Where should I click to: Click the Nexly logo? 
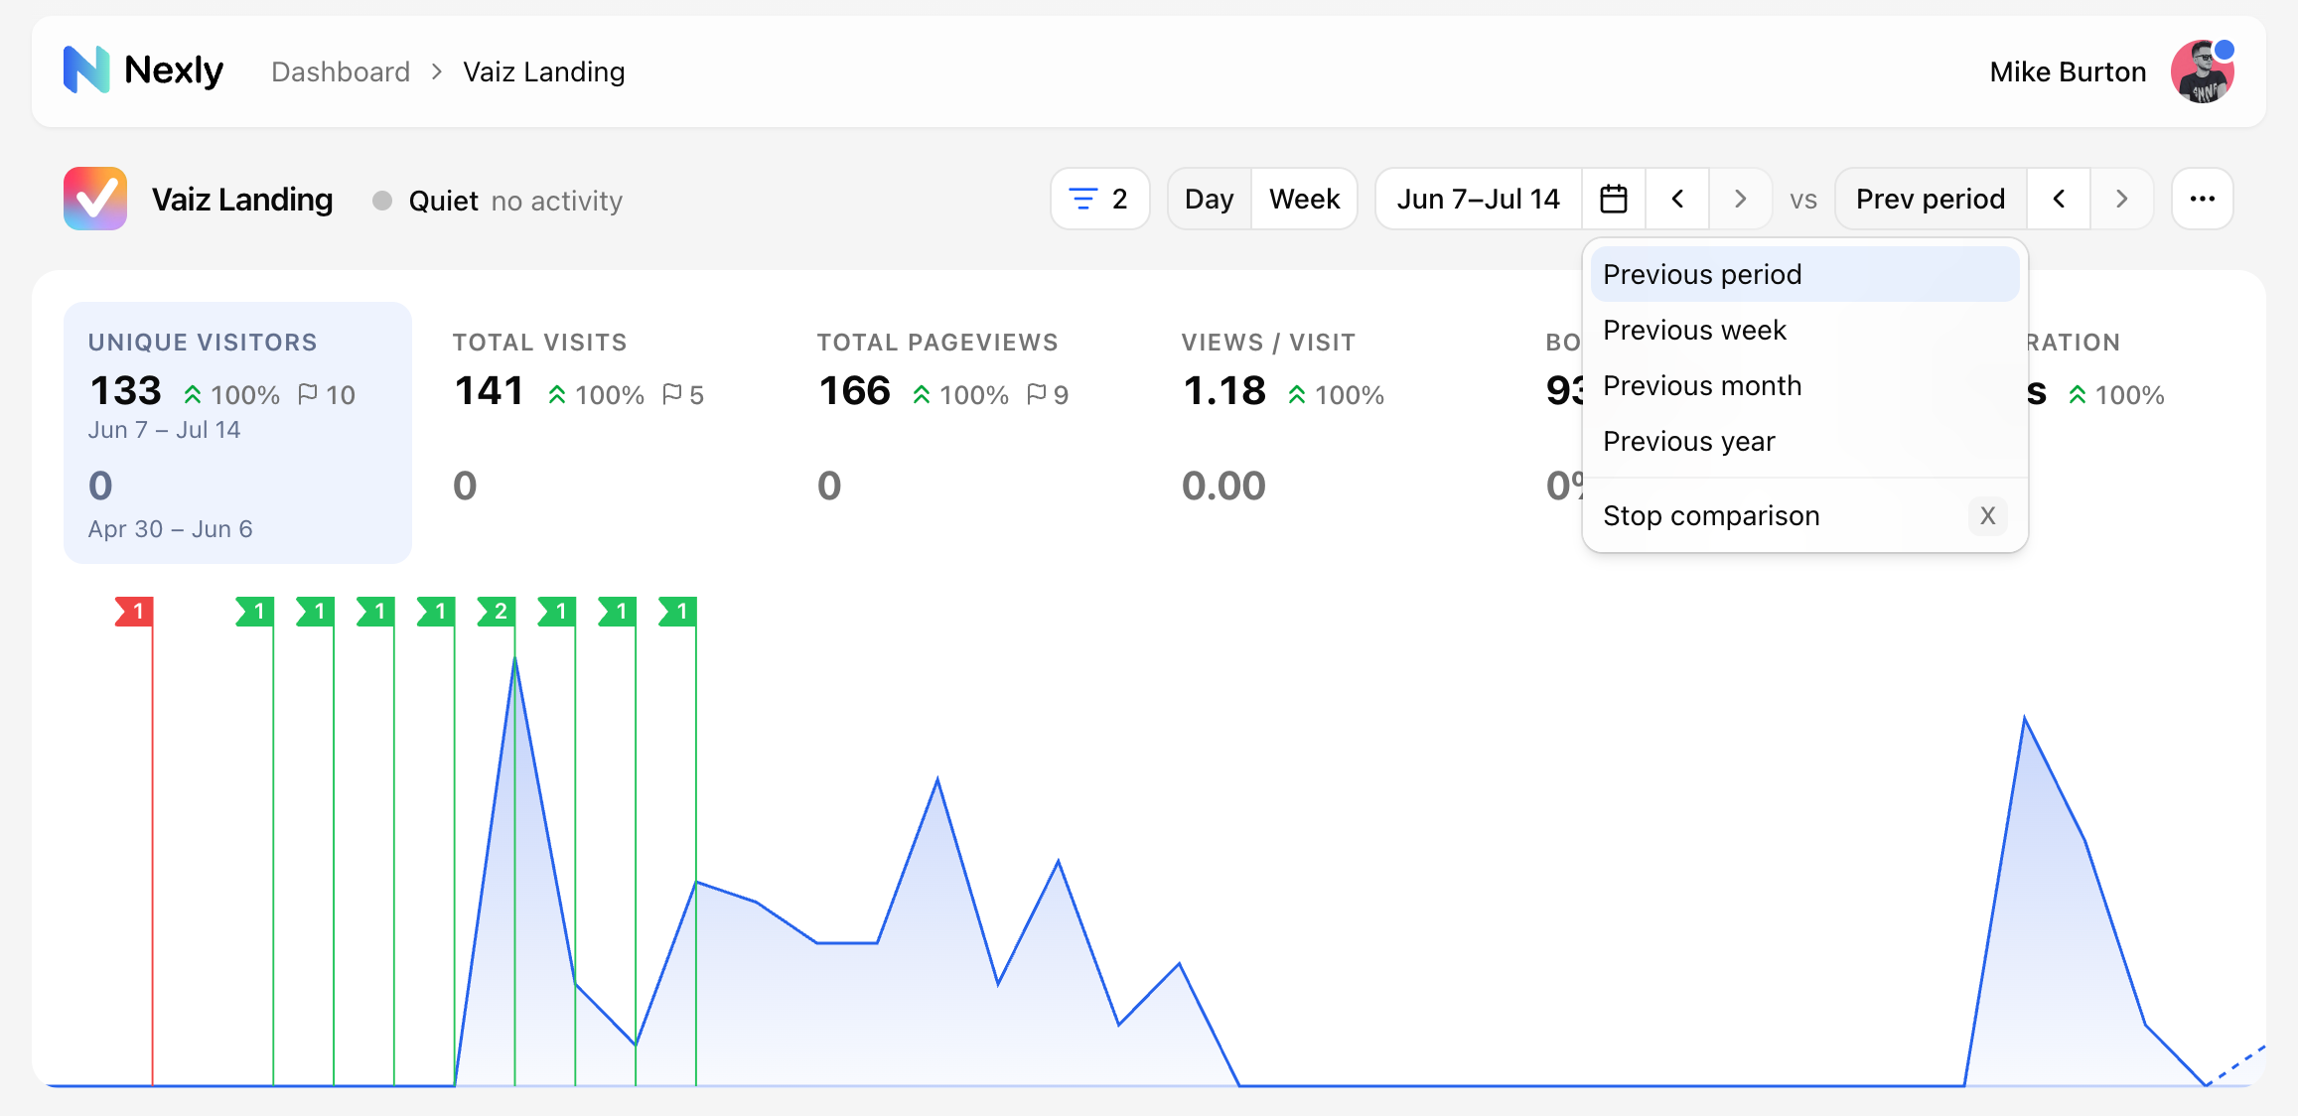pyautogui.click(x=144, y=70)
